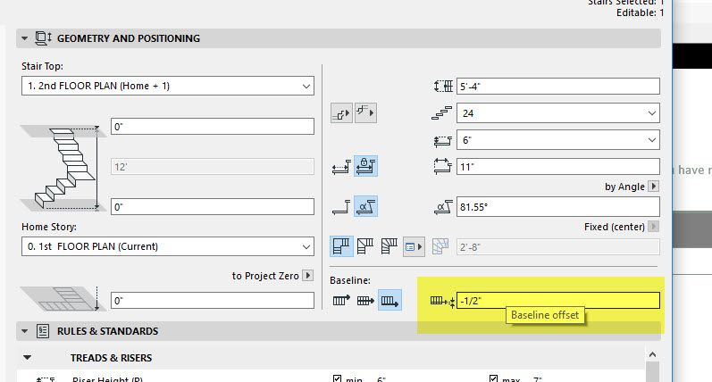Open the 'to Project Zero' reference menu
The height and width of the screenshot is (382, 712).
point(308,276)
